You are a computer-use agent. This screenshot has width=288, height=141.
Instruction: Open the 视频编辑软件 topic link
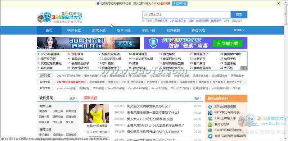pos(97,82)
